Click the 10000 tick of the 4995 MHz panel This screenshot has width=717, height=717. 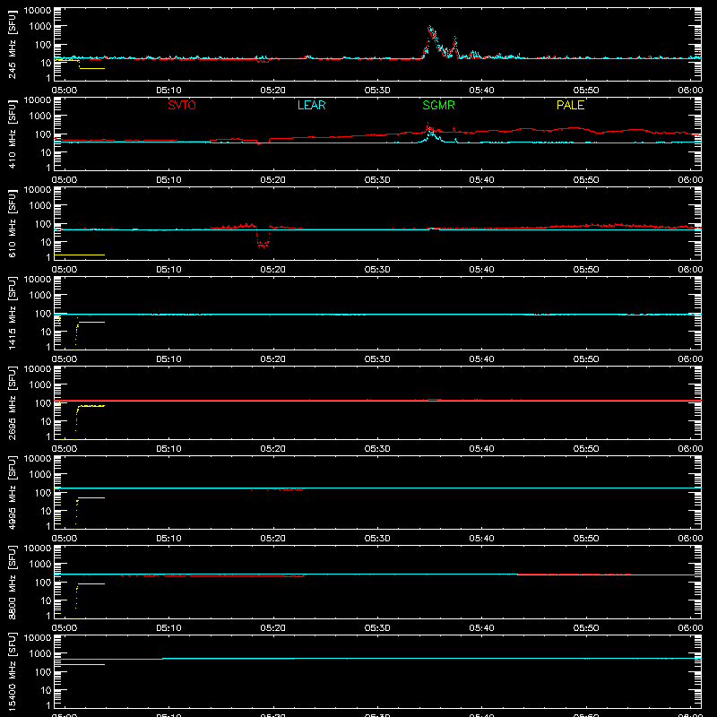tap(38, 459)
